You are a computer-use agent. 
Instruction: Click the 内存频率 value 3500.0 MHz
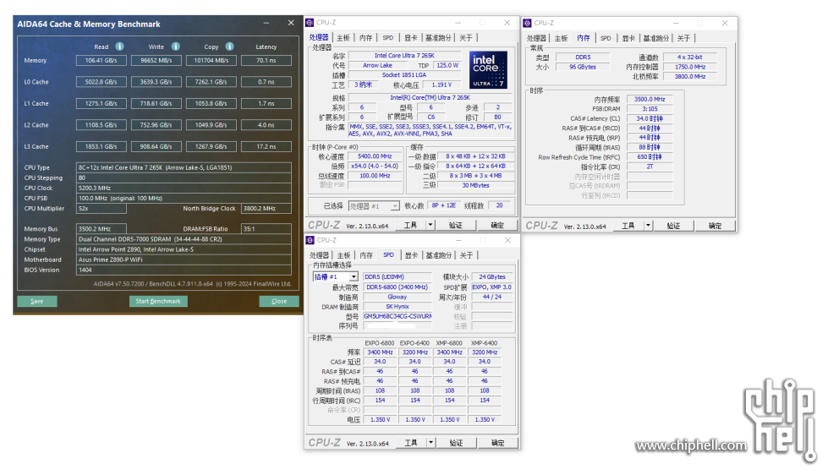(x=650, y=99)
